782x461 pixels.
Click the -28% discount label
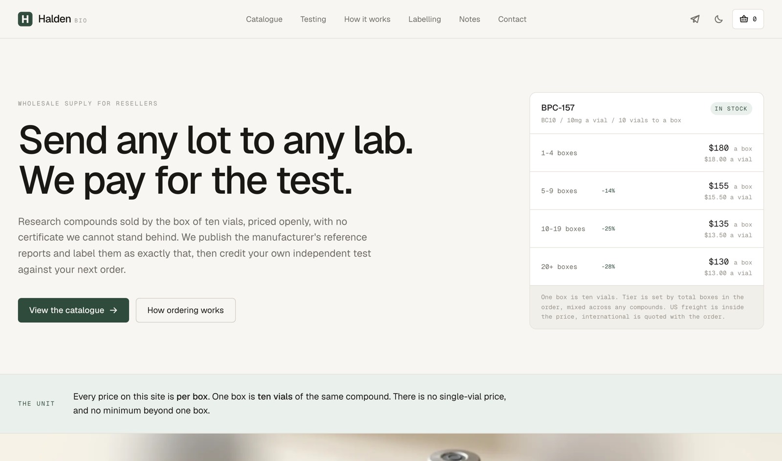tap(608, 267)
